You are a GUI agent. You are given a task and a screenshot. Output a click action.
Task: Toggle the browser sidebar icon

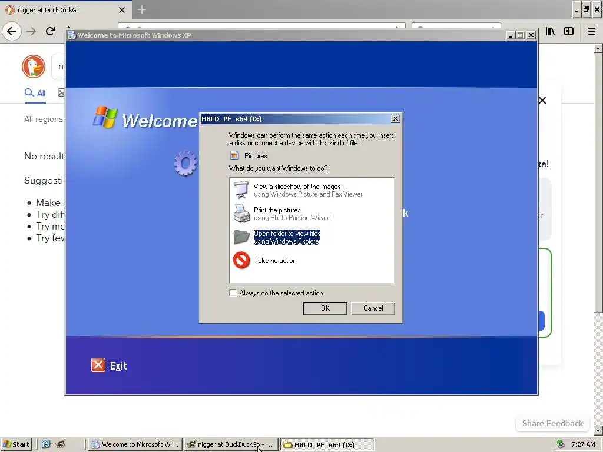(569, 31)
